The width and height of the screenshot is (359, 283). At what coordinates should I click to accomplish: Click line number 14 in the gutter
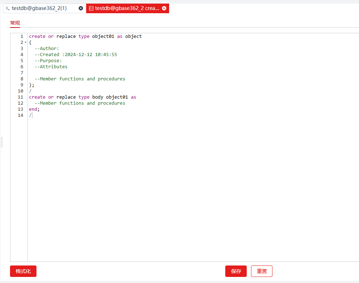coord(21,115)
